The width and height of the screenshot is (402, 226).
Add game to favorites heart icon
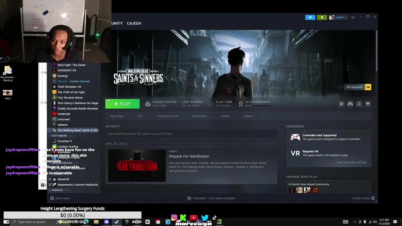coord(368,104)
